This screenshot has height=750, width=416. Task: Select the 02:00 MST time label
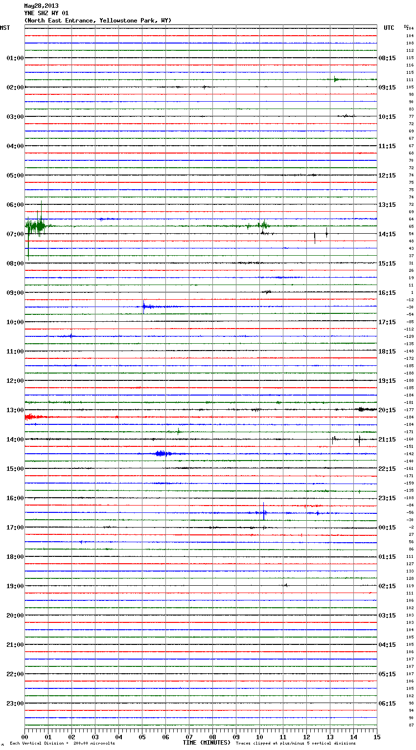(15, 88)
